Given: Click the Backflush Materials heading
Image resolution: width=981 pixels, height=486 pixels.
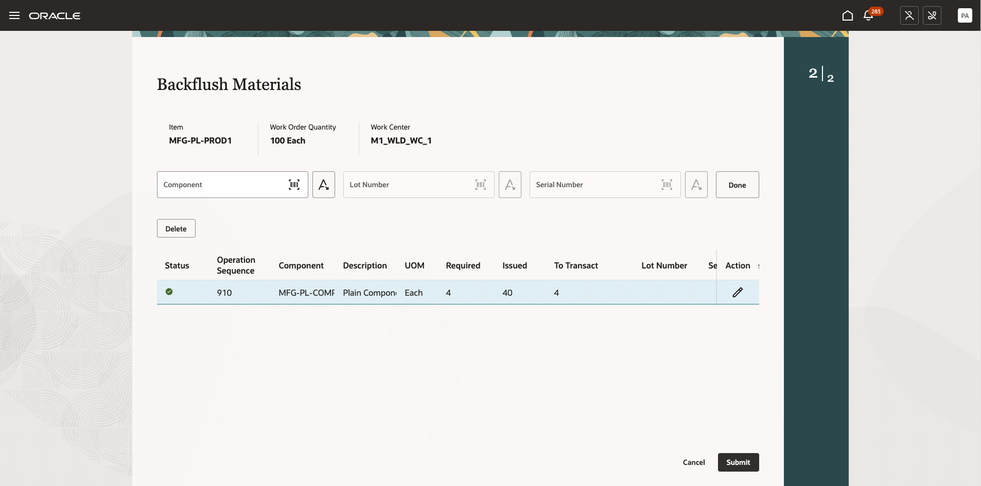Looking at the screenshot, I should tap(229, 84).
